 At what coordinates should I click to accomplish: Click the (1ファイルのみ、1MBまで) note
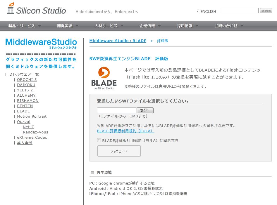click(123, 116)
